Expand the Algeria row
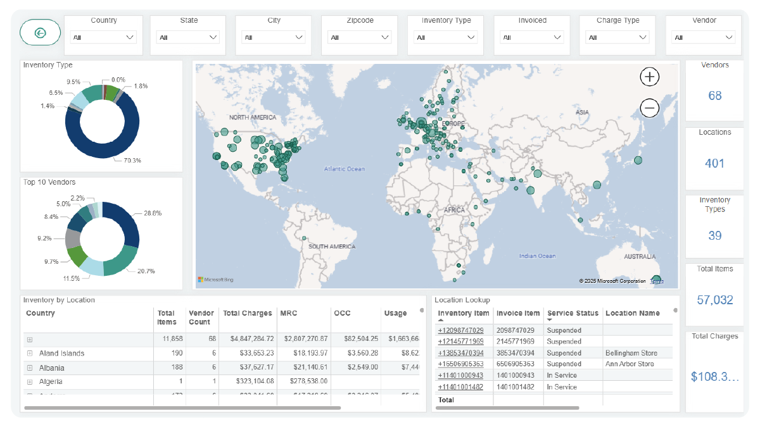760x427 pixels. coord(30,381)
